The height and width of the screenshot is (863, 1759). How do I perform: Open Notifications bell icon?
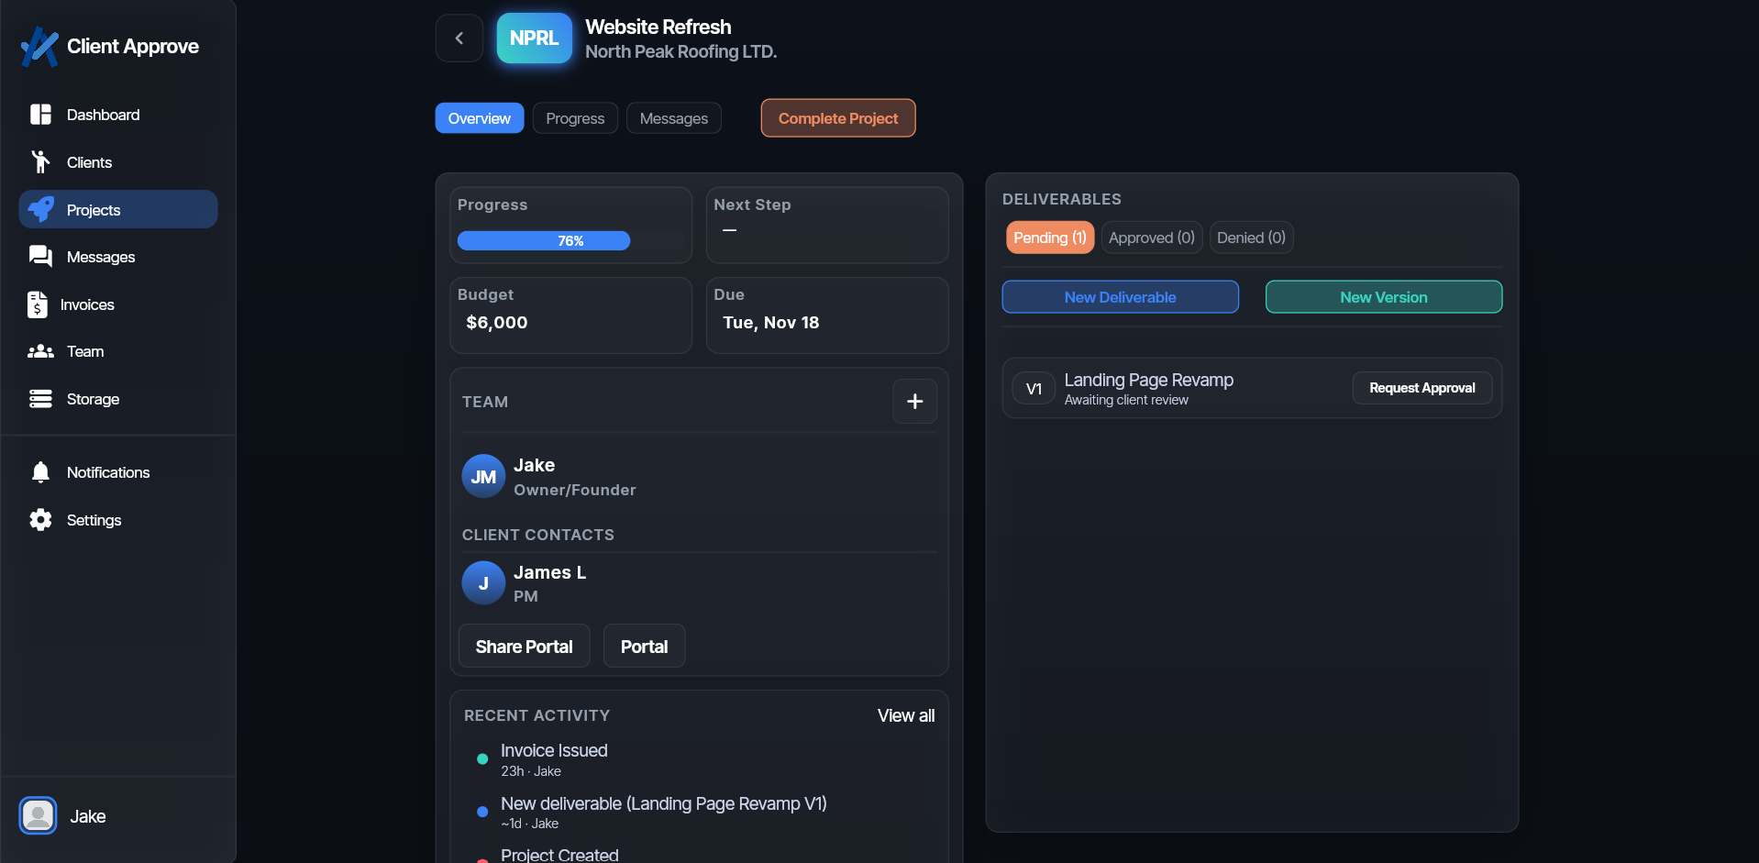(40, 472)
